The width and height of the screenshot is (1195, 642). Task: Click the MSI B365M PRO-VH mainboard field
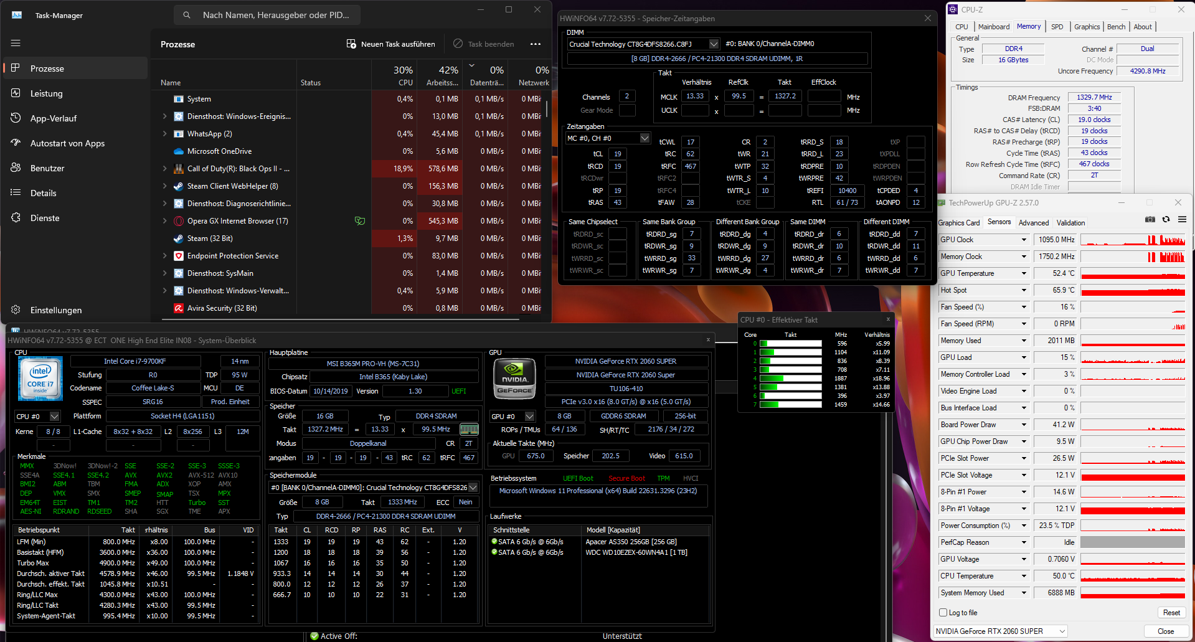click(373, 364)
